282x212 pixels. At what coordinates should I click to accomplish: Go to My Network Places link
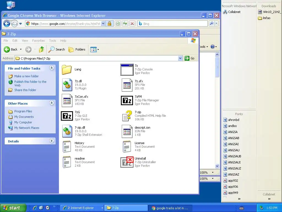click(27, 128)
